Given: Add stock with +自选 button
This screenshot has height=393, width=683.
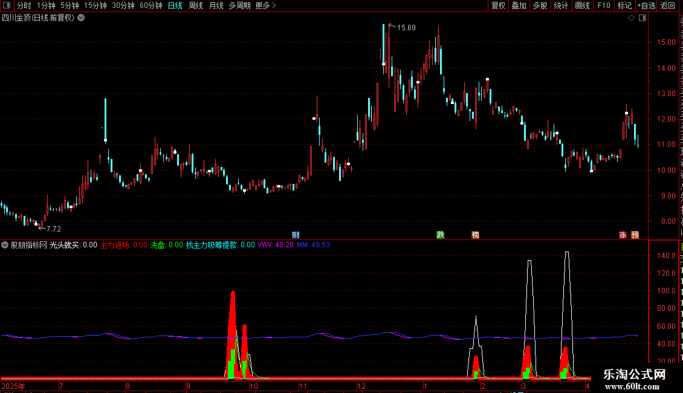Looking at the screenshot, I should 646,5.
